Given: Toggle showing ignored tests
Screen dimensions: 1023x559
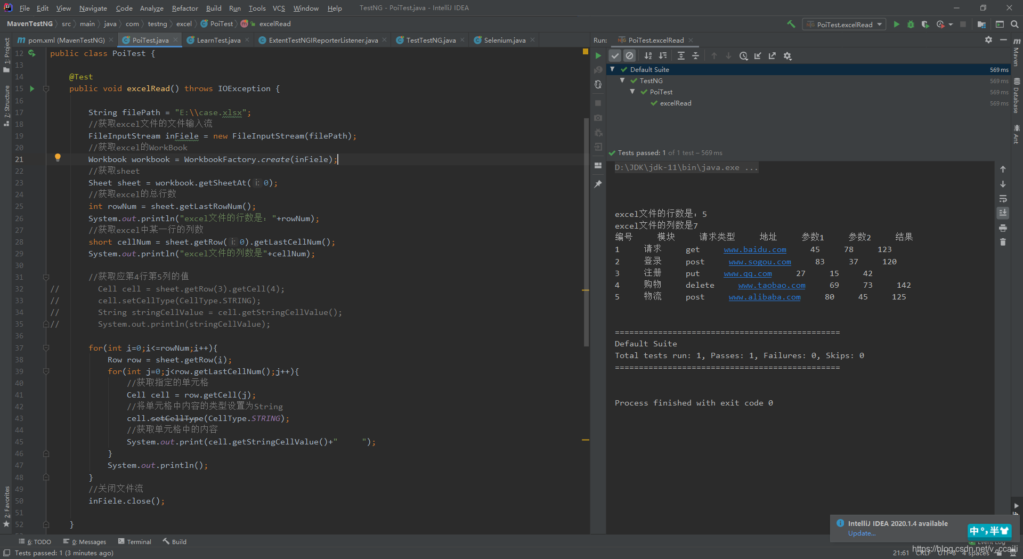Looking at the screenshot, I should pos(630,55).
